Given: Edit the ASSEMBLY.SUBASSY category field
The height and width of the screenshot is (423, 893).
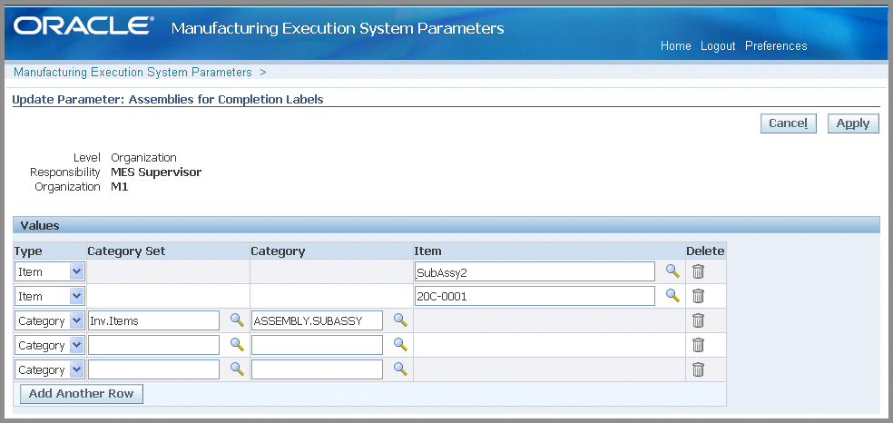Looking at the screenshot, I should pos(318,320).
